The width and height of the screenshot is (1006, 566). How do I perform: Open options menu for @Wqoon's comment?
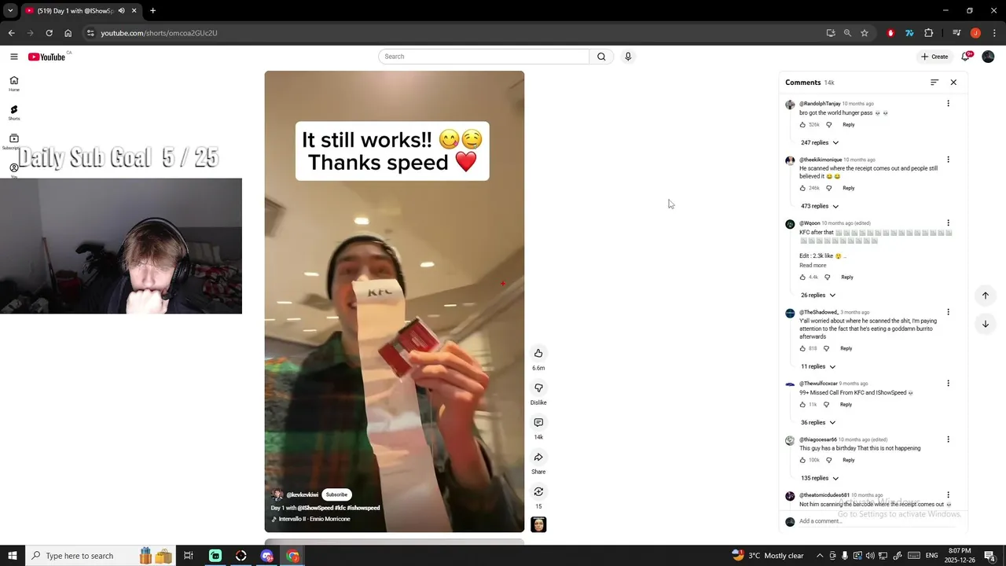tap(948, 223)
